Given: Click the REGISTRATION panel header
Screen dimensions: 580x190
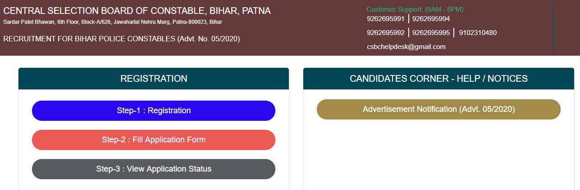Looking at the screenshot, I should [154, 79].
